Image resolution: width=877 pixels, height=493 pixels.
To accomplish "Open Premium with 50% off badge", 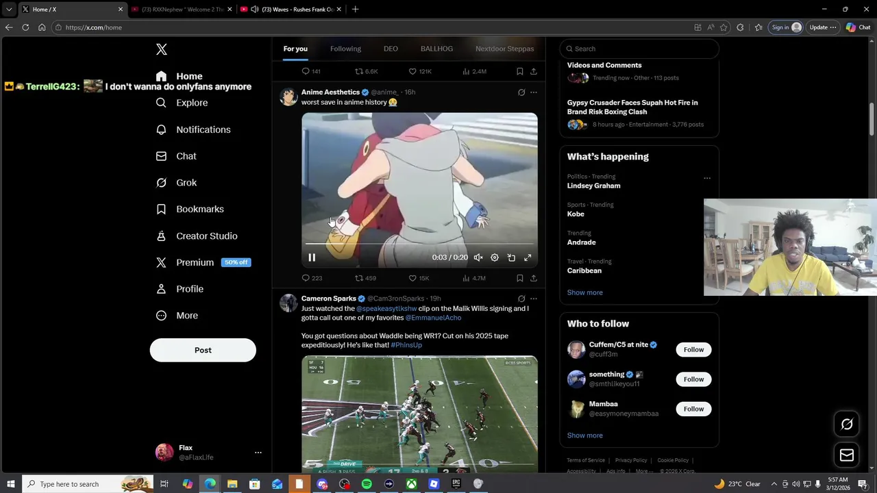I will (203, 262).
